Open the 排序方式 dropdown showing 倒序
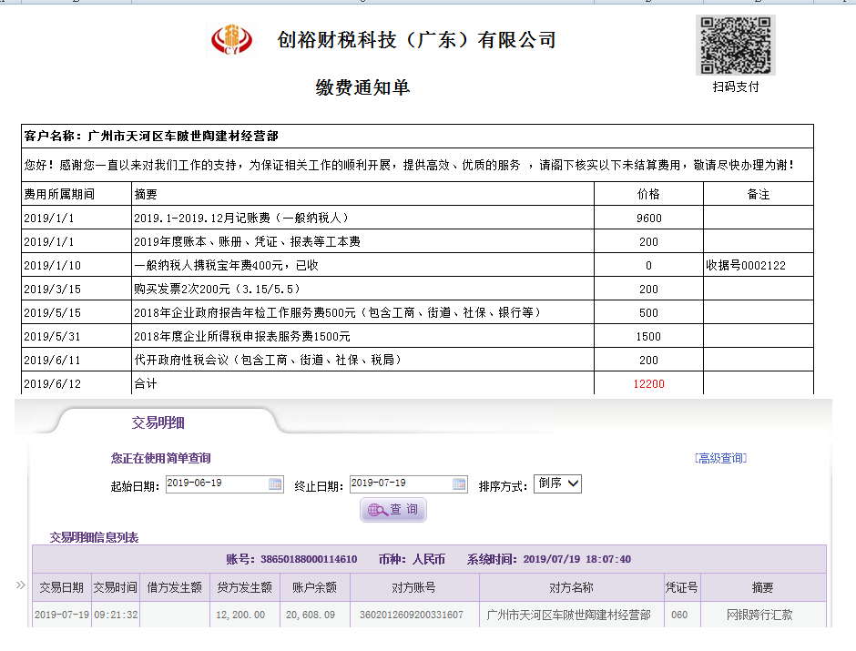The width and height of the screenshot is (856, 651). [557, 483]
